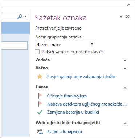Click the search magnifier icon
Image resolution: width=135 pixels, height=138 pixels.
(x=20, y=16)
